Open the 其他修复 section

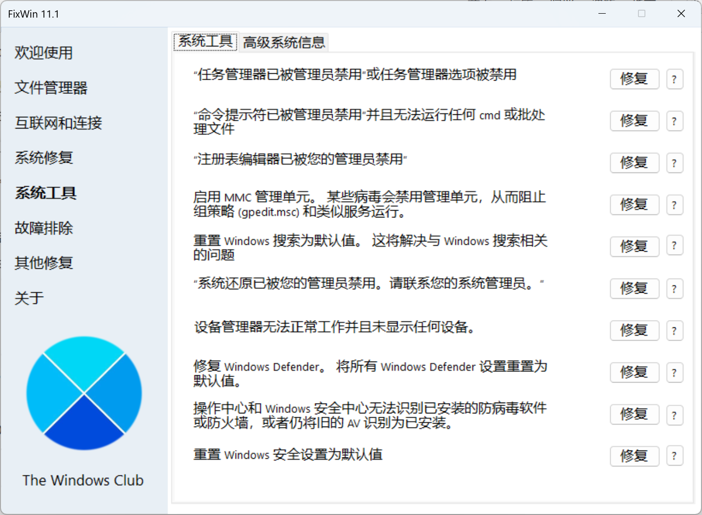point(43,263)
